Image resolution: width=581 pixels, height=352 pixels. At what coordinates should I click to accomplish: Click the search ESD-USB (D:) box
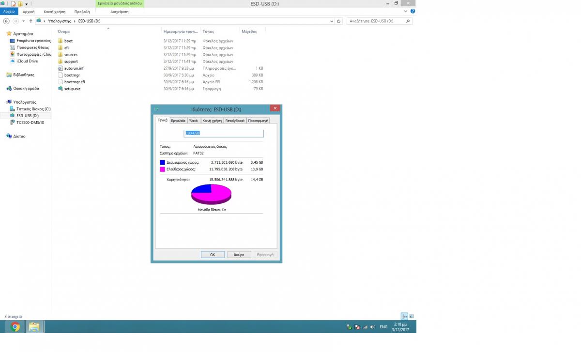[379, 21]
